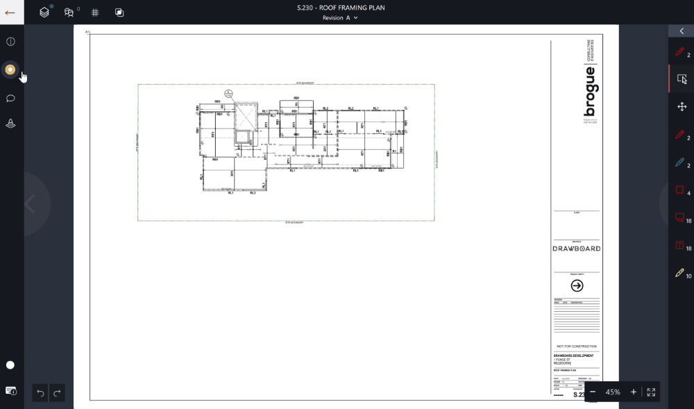Viewport: 694px width, 409px height.
Task: Toggle the Selection tool in the right sidebar
Action: coord(680,78)
